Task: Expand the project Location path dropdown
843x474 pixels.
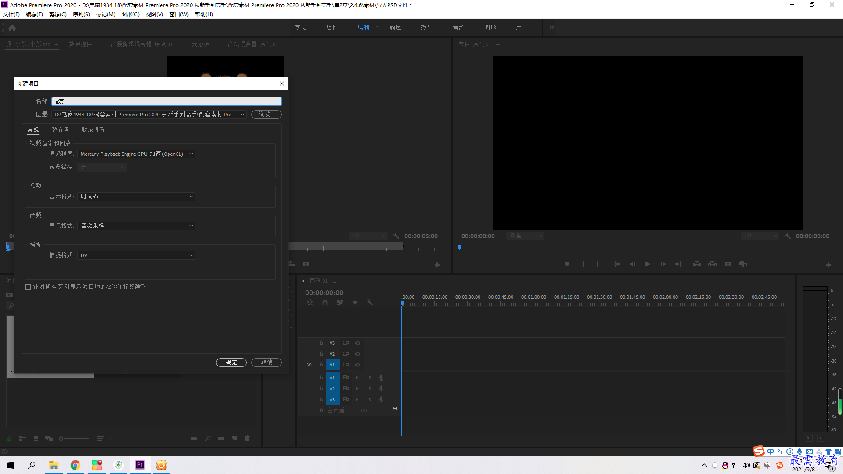Action: (242, 115)
